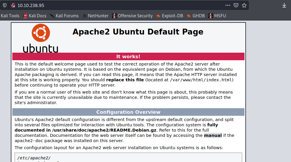Click the Kali Docs red favicon

pos(25,16)
